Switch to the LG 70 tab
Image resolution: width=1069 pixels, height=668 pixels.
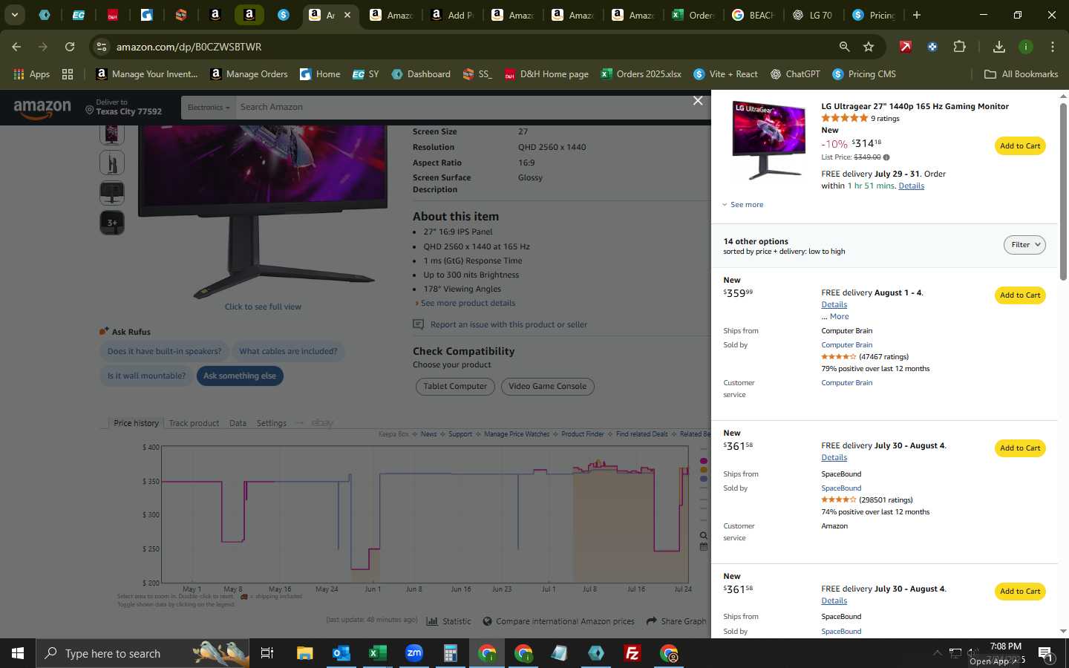(x=813, y=15)
